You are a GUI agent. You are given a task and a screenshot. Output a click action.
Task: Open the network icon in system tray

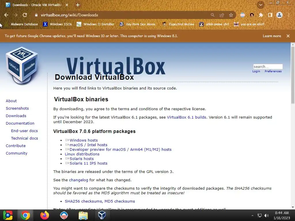pyautogui.click(x=260, y=216)
